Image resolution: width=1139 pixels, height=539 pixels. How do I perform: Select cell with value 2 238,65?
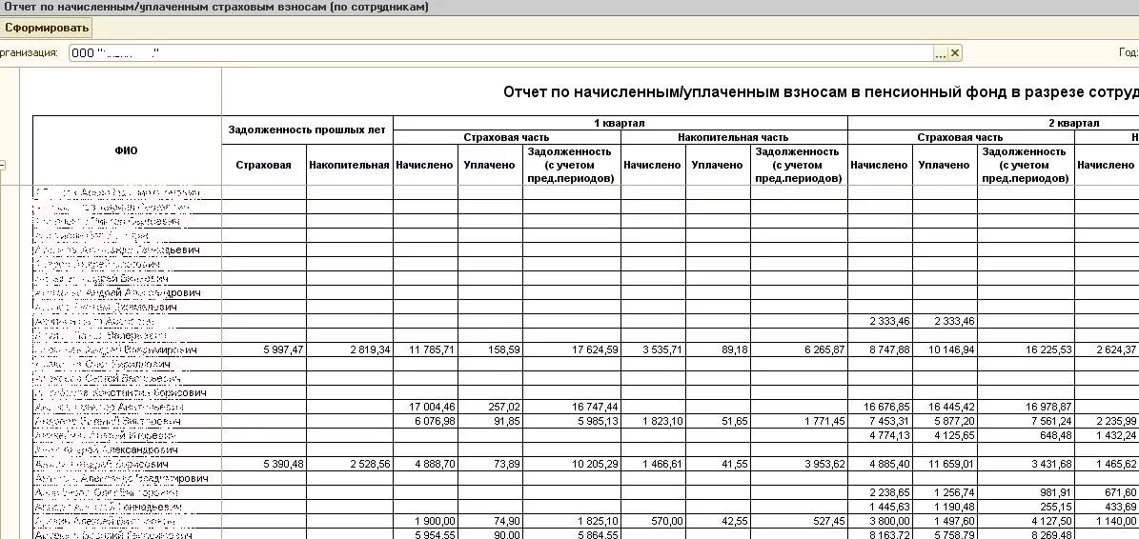(x=881, y=492)
